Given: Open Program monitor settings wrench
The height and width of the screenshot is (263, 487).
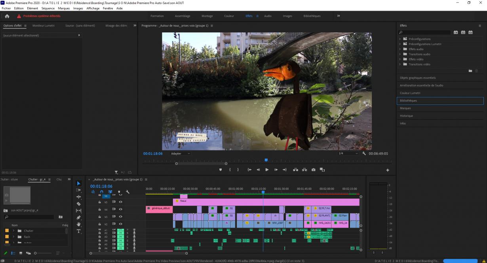Looking at the screenshot, I should coord(364,153).
